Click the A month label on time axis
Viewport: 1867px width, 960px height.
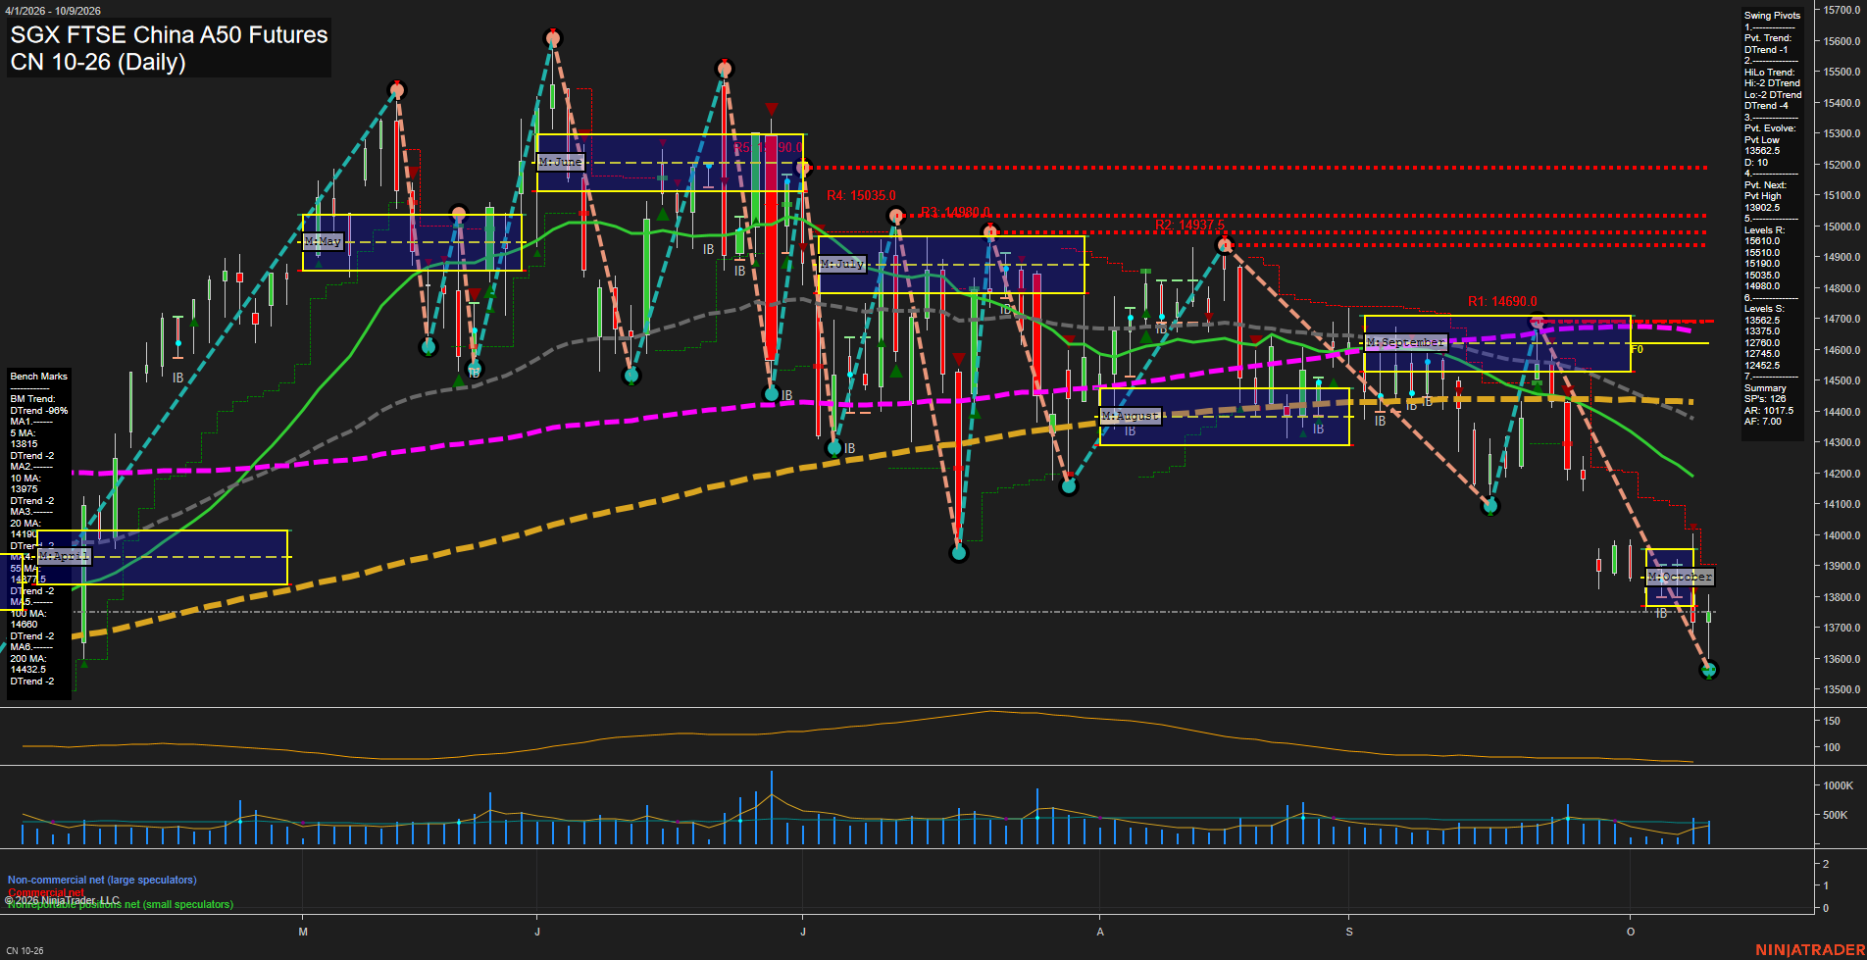(1100, 932)
